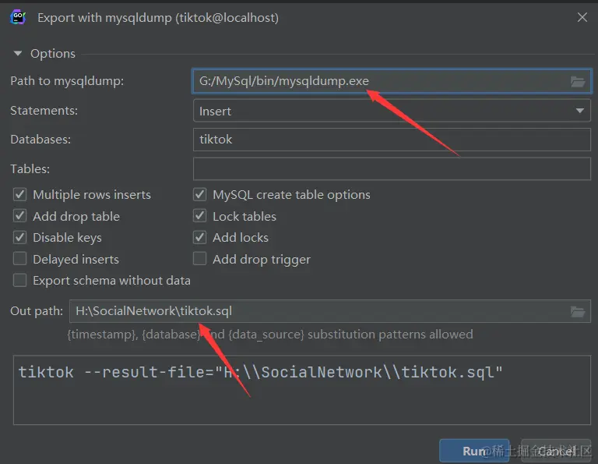This screenshot has height=464, width=598.
Task: Uncheck the Lock tables checkbox
Action: 200,216
